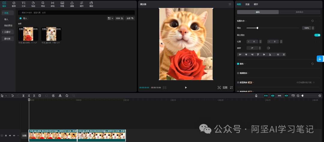This screenshot has height=142, width=324.
Task: Click the delete trash icon in timeline toolbar
Action: click(40, 96)
